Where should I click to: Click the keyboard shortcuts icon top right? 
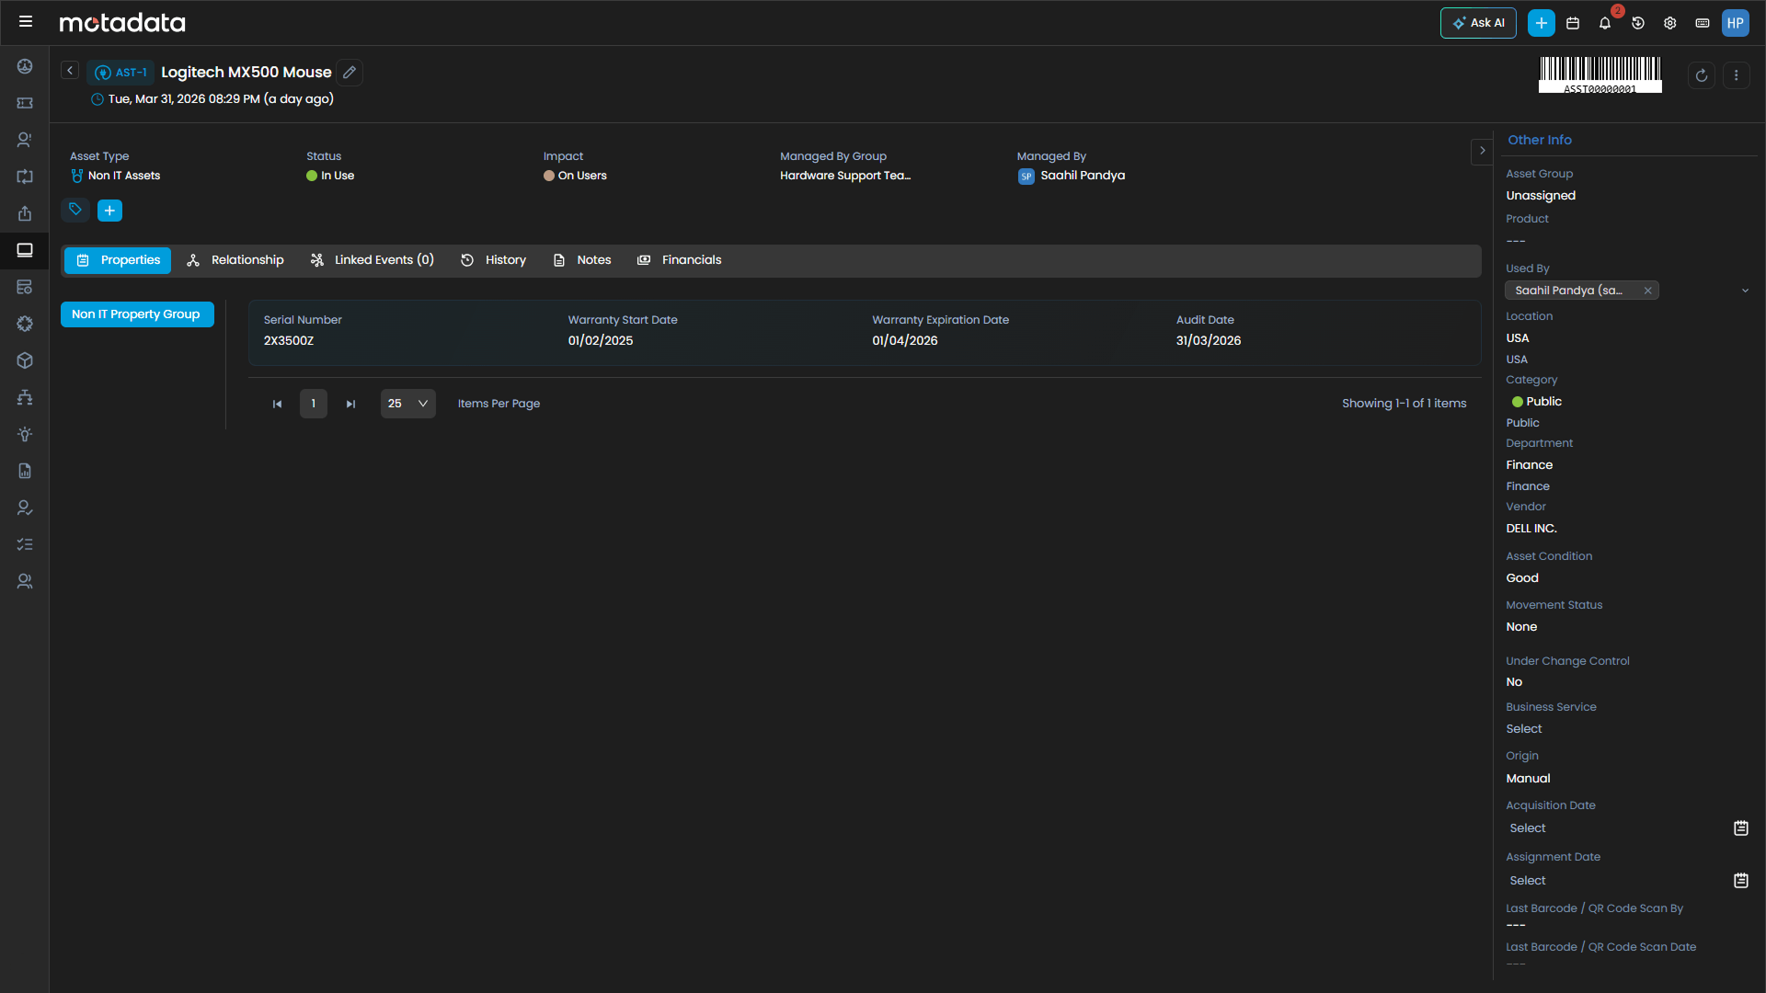pos(1703,23)
